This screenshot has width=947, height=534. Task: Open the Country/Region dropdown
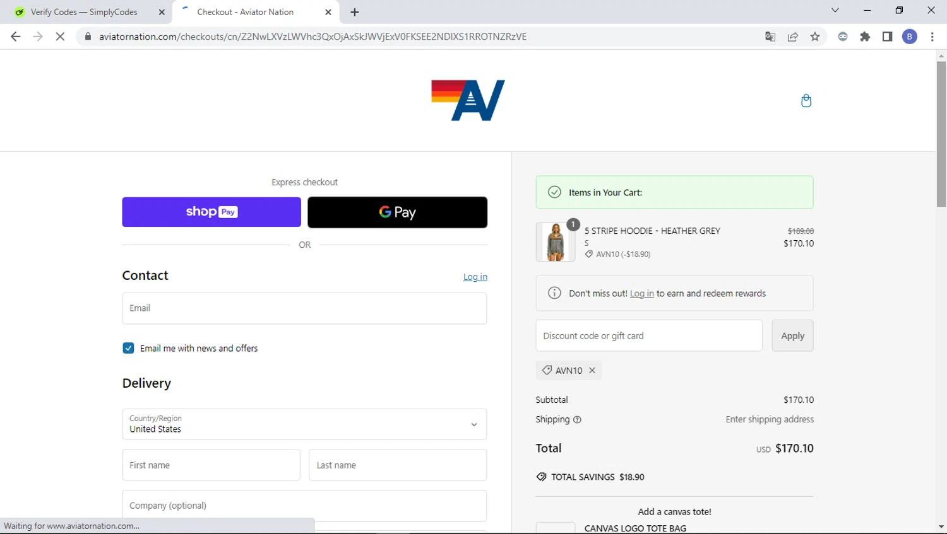tap(304, 424)
